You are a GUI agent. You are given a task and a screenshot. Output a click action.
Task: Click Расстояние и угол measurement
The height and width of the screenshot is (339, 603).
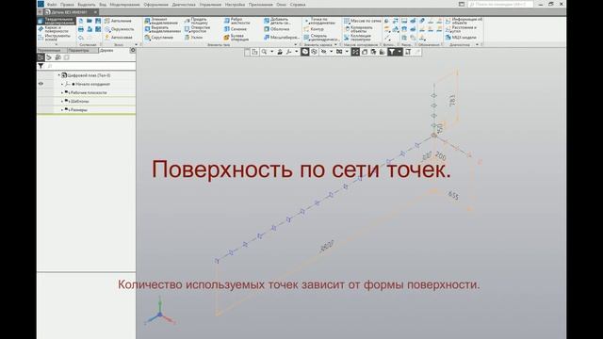[461, 29]
